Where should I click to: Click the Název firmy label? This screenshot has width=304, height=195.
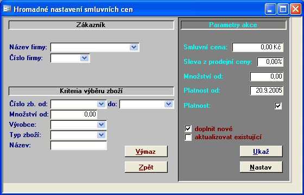pyautogui.click(x=28, y=47)
